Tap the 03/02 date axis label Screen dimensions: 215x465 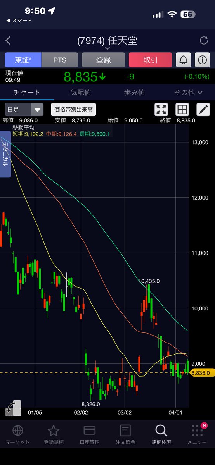pyautogui.click(x=125, y=412)
